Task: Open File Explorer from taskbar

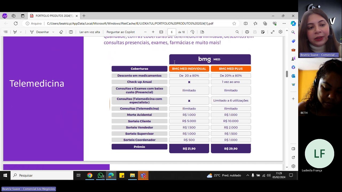Action: [x=132, y=175]
